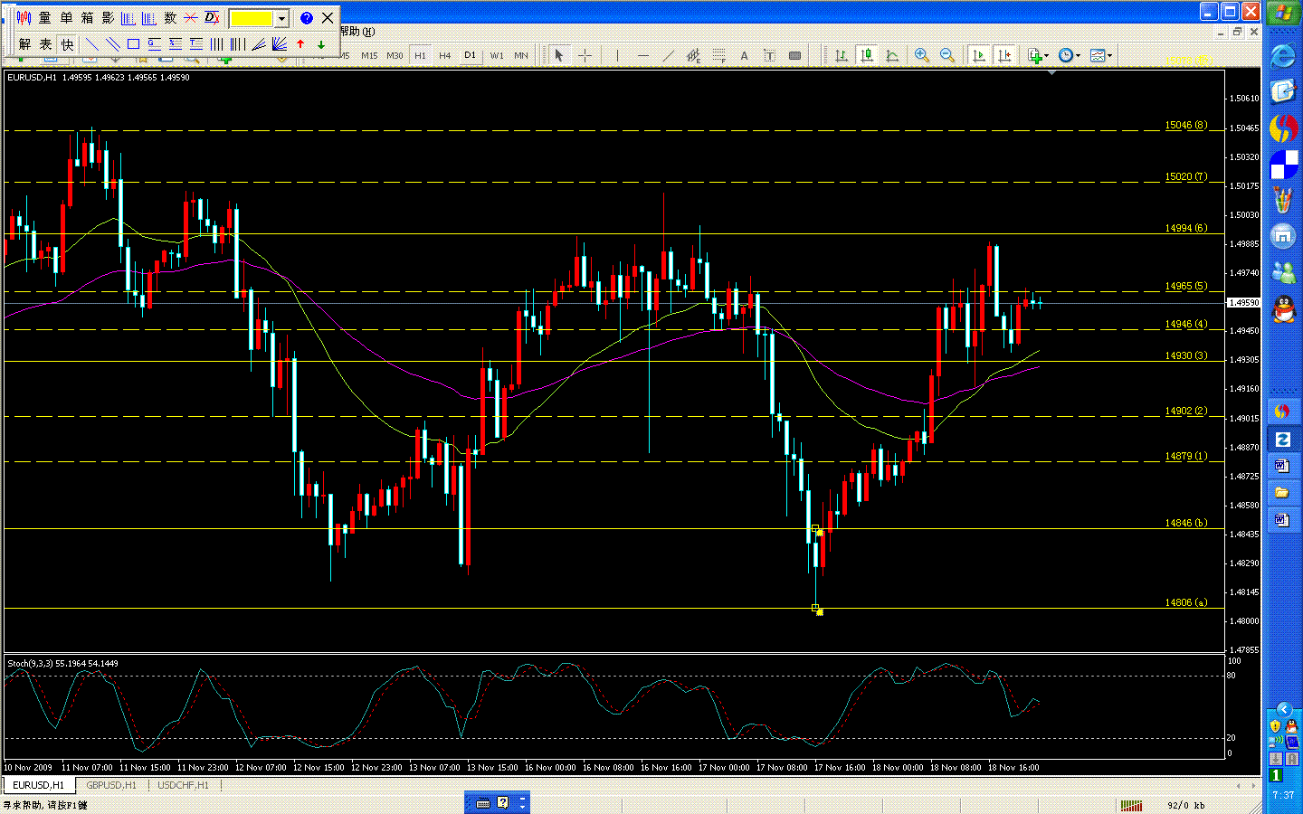Select the 箱 tool in floating toolbar
The height and width of the screenshot is (814, 1303).
tap(87, 18)
